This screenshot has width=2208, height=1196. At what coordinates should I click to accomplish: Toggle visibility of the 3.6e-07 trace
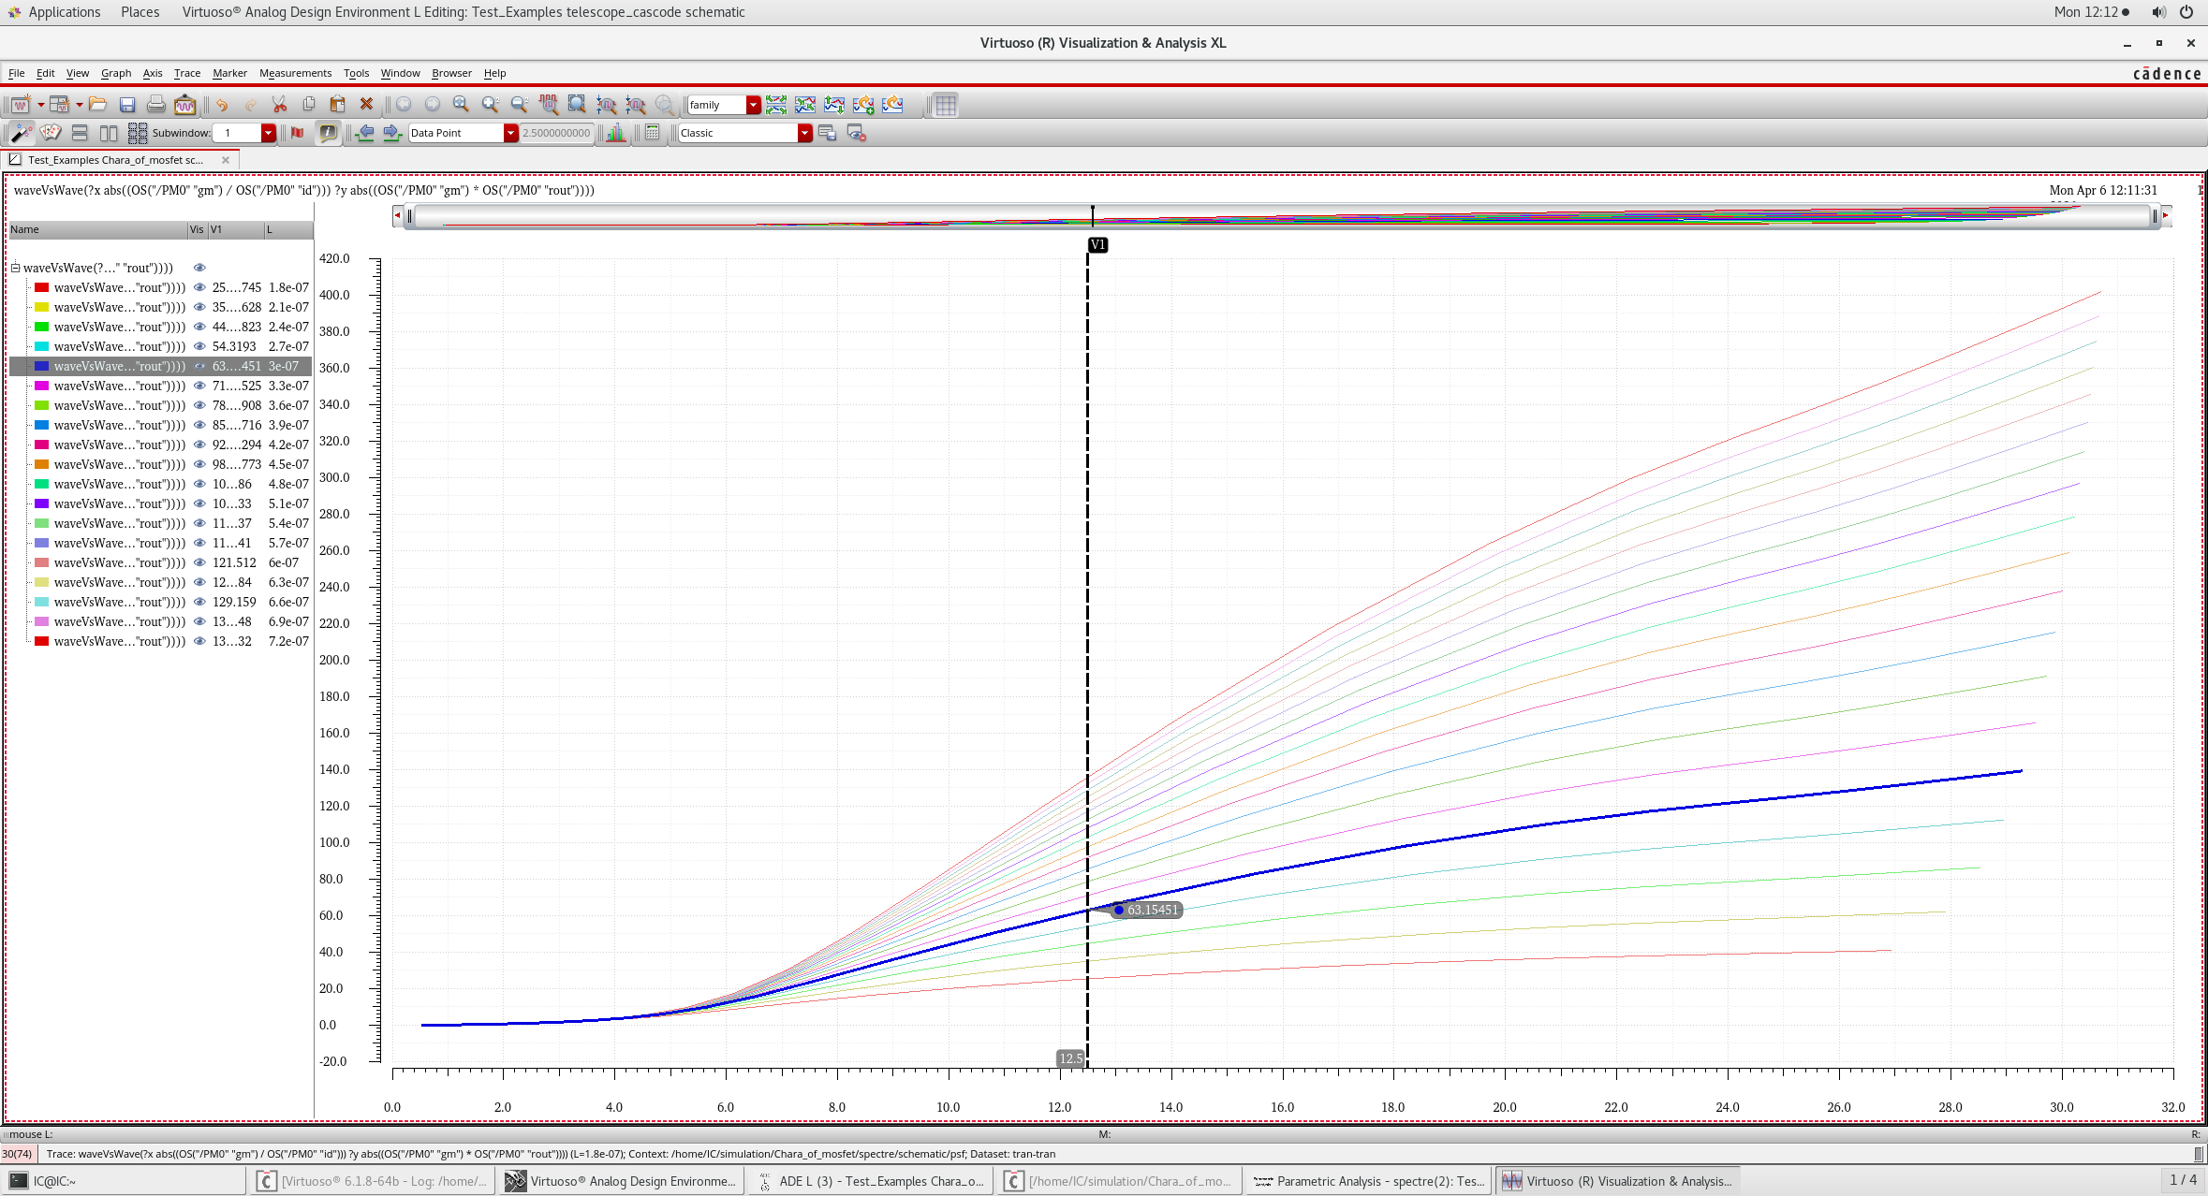pyautogui.click(x=199, y=405)
